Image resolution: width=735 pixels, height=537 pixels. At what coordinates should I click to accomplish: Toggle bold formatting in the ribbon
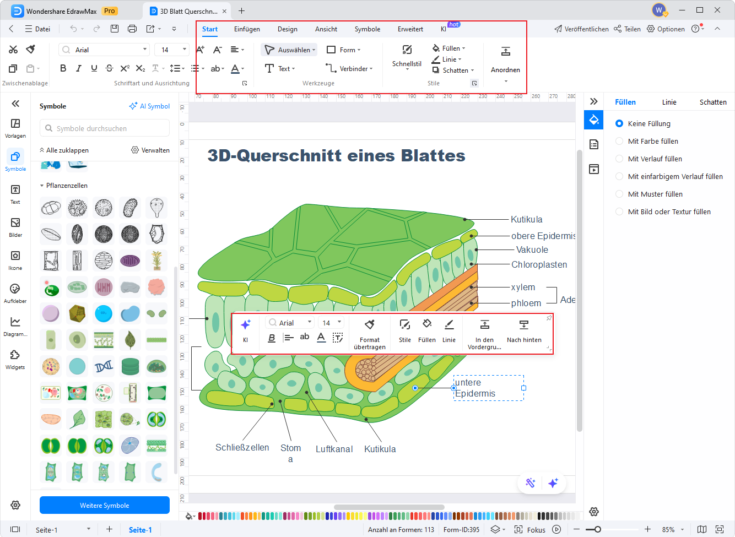[x=63, y=68]
